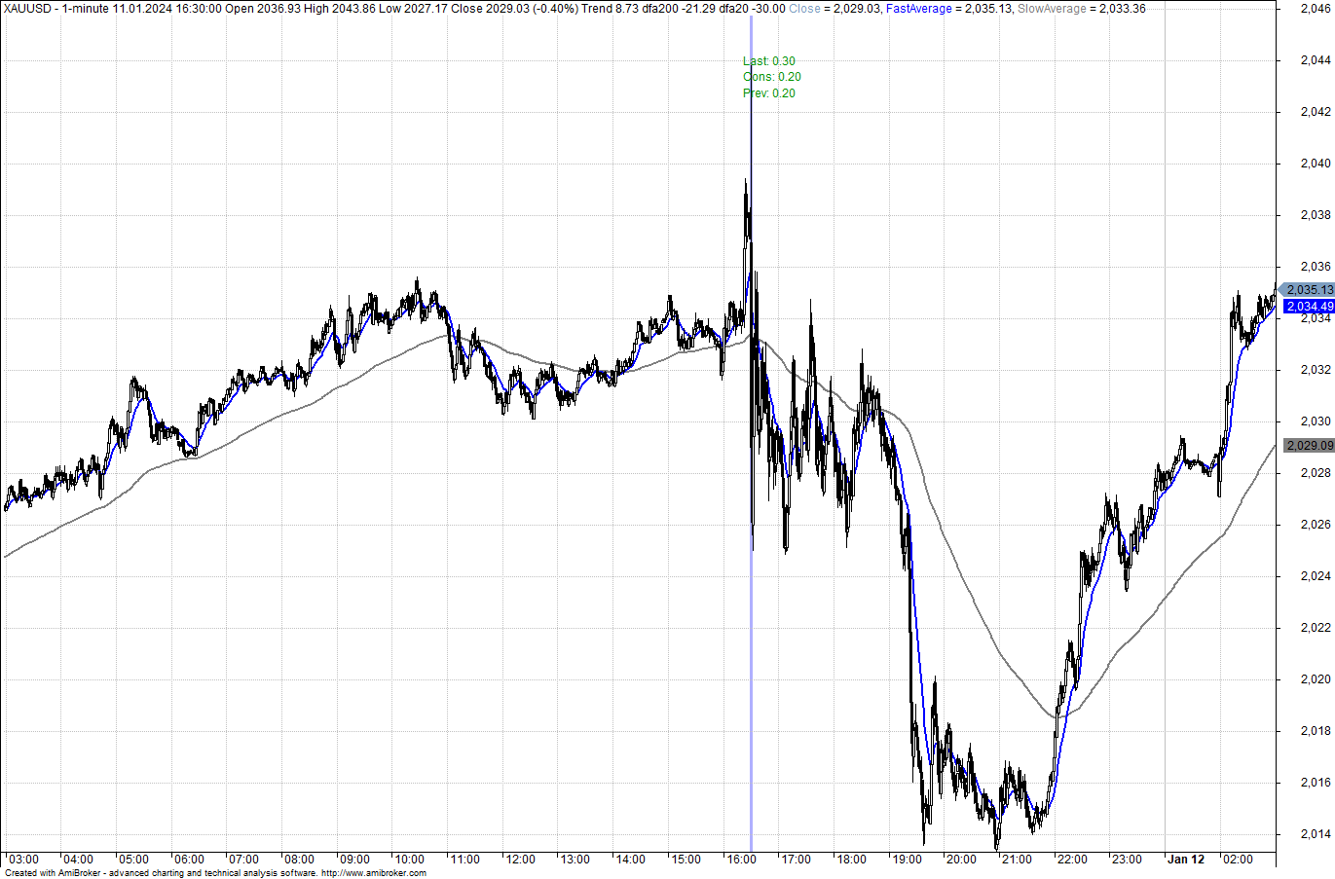Click the green 'Prev: 0.20' annotation
1335x879 pixels.
pyautogui.click(x=768, y=93)
